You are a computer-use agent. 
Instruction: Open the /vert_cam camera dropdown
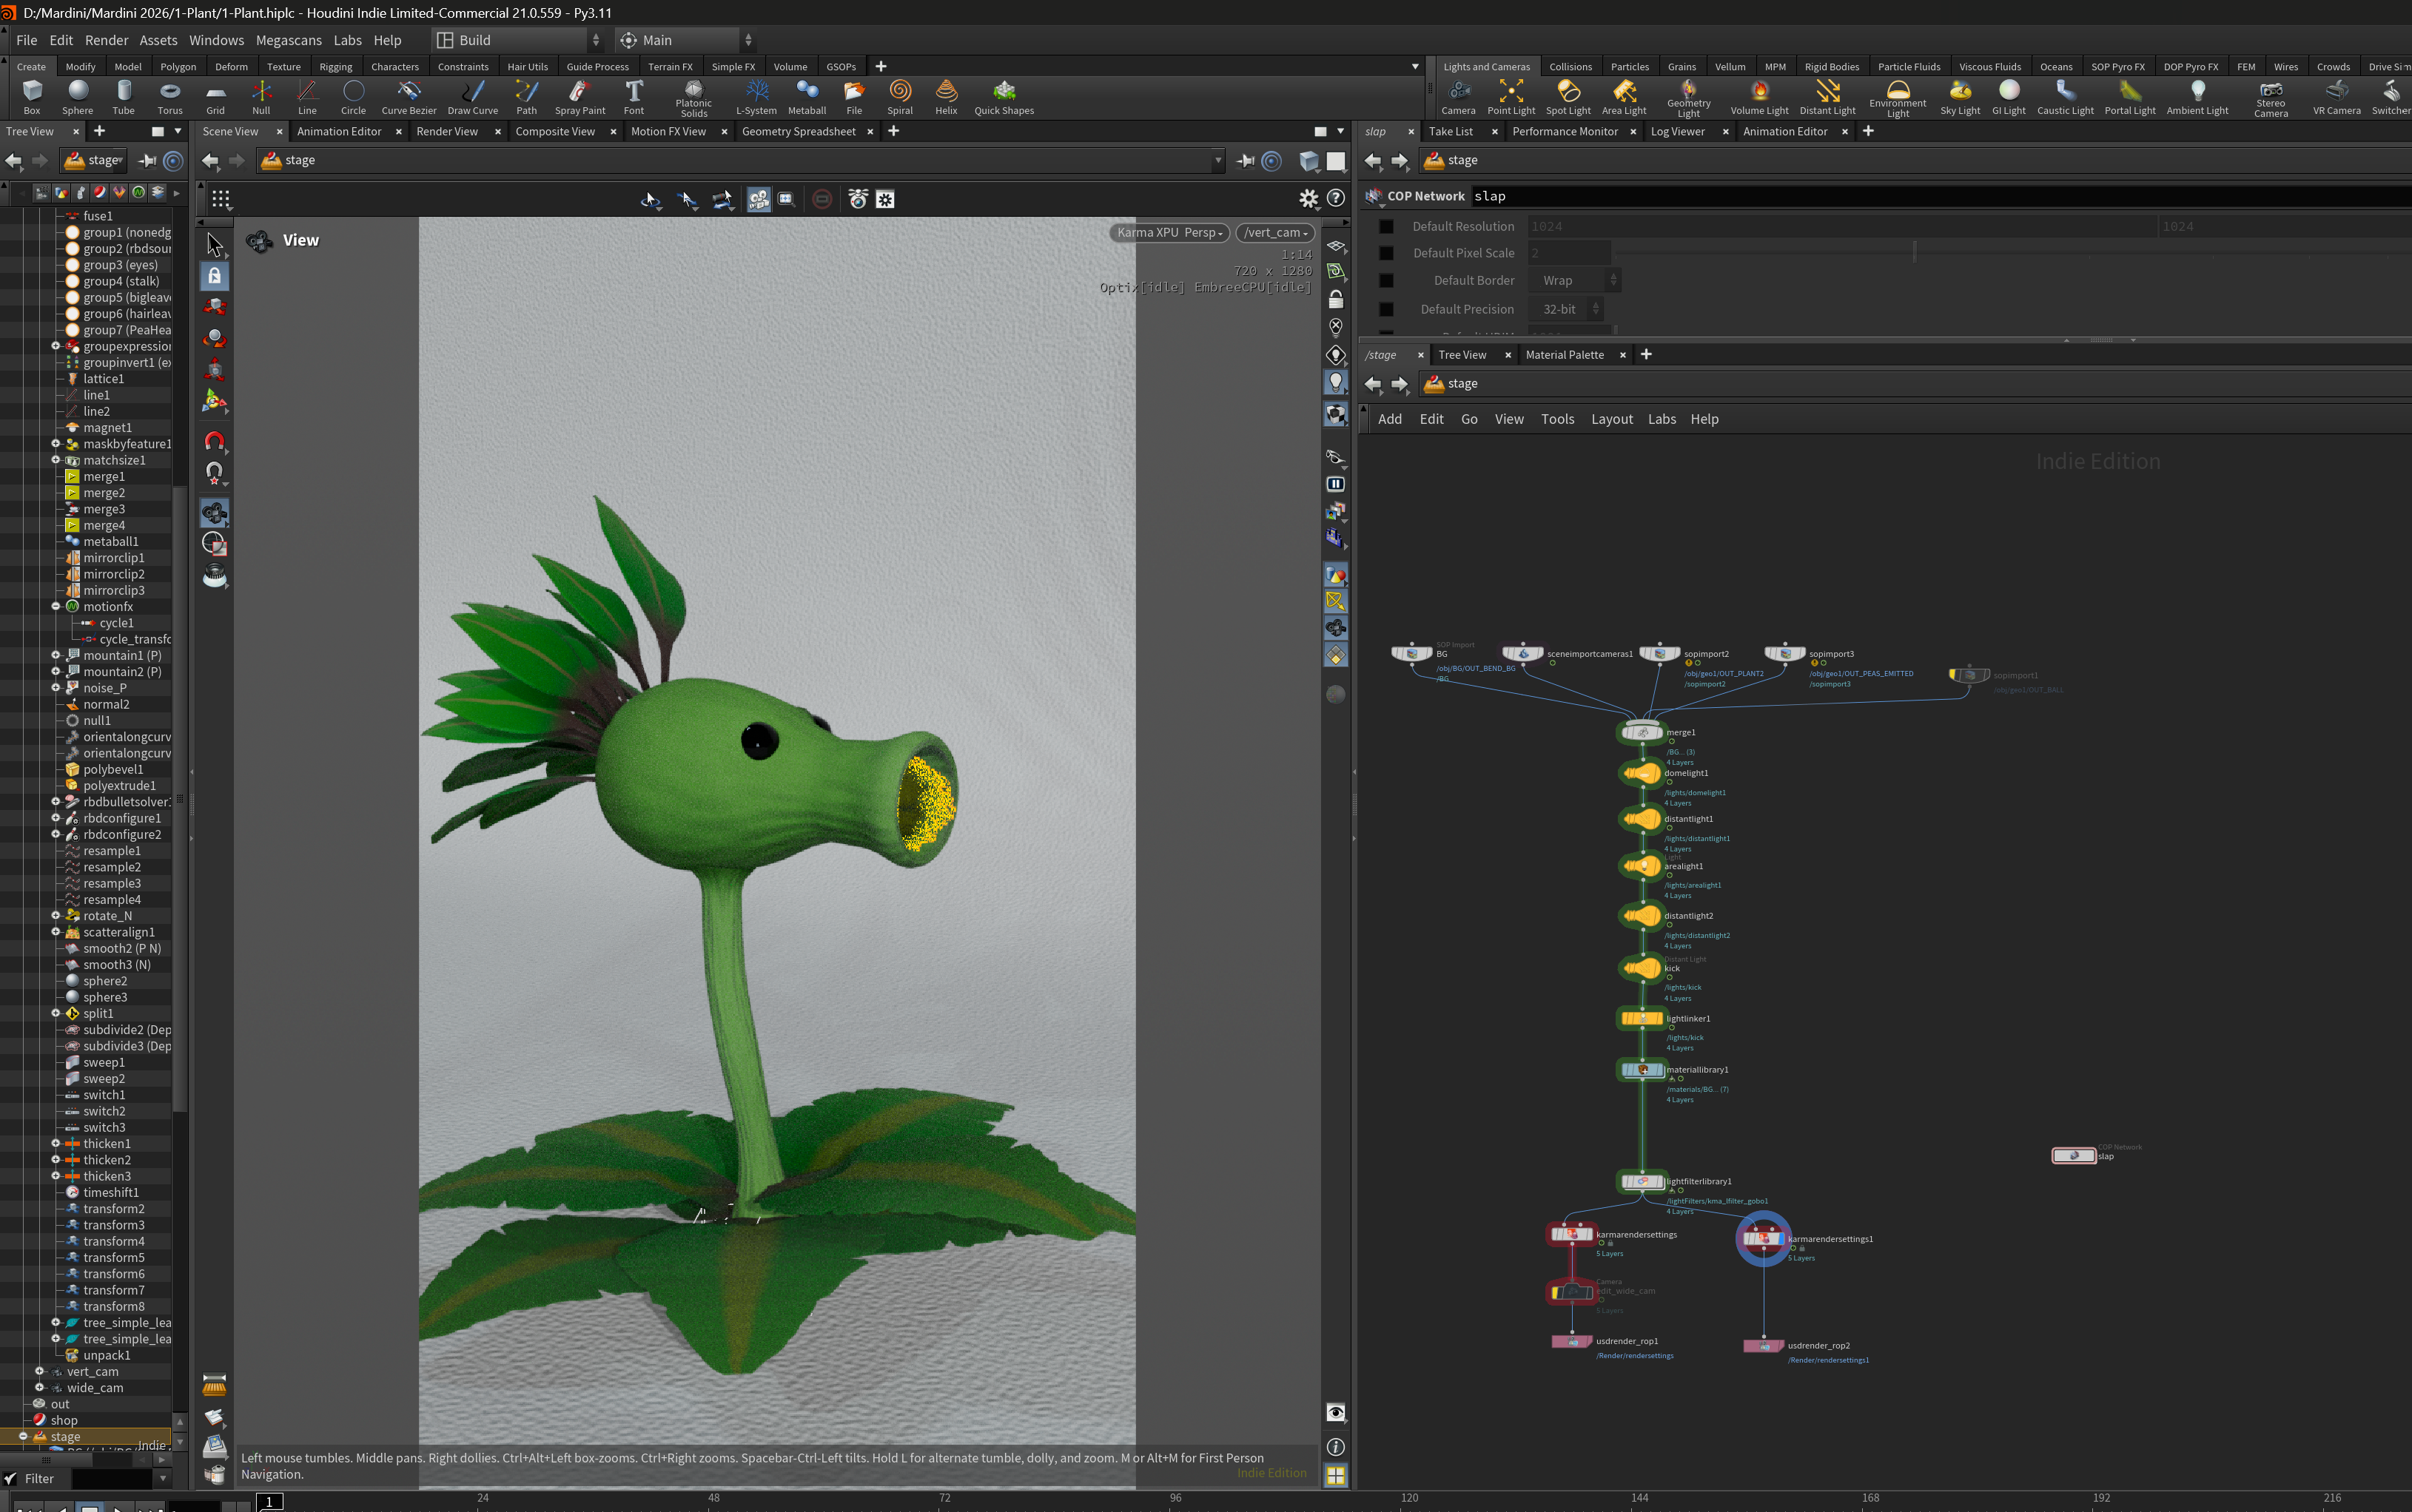click(1275, 233)
